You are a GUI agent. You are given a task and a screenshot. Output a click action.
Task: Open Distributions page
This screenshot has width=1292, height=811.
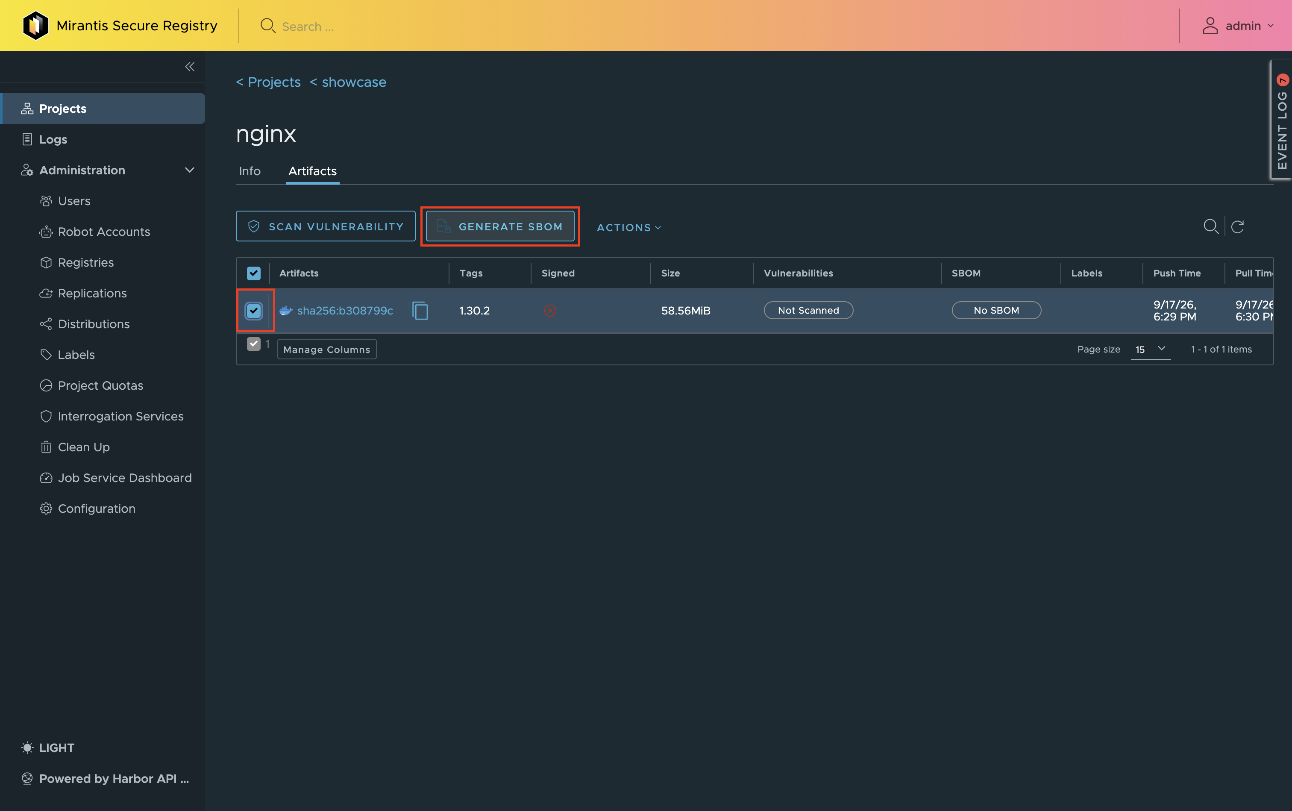(94, 324)
